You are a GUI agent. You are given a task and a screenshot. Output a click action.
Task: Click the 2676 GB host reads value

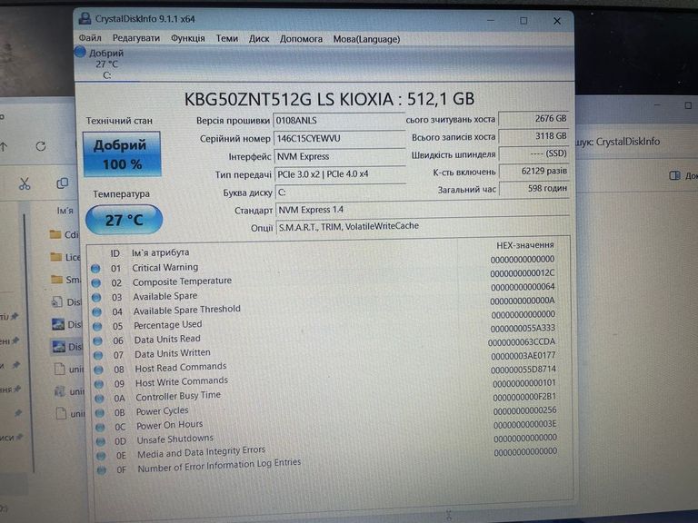click(533, 119)
